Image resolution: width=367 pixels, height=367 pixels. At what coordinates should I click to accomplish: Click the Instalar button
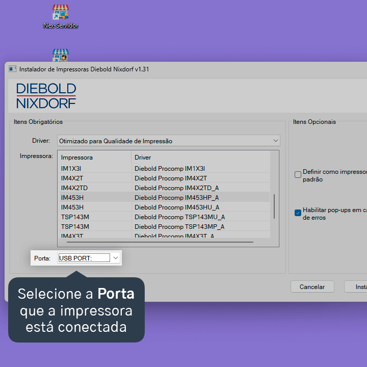click(356, 286)
